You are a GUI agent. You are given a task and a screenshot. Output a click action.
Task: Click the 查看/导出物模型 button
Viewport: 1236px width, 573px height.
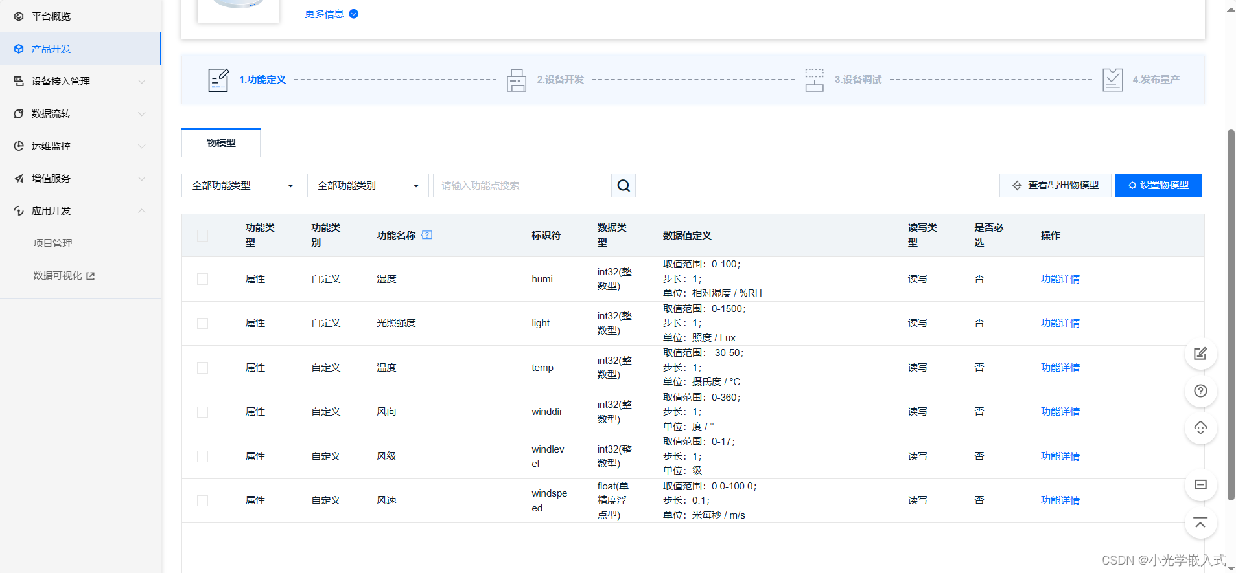(x=1055, y=185)
